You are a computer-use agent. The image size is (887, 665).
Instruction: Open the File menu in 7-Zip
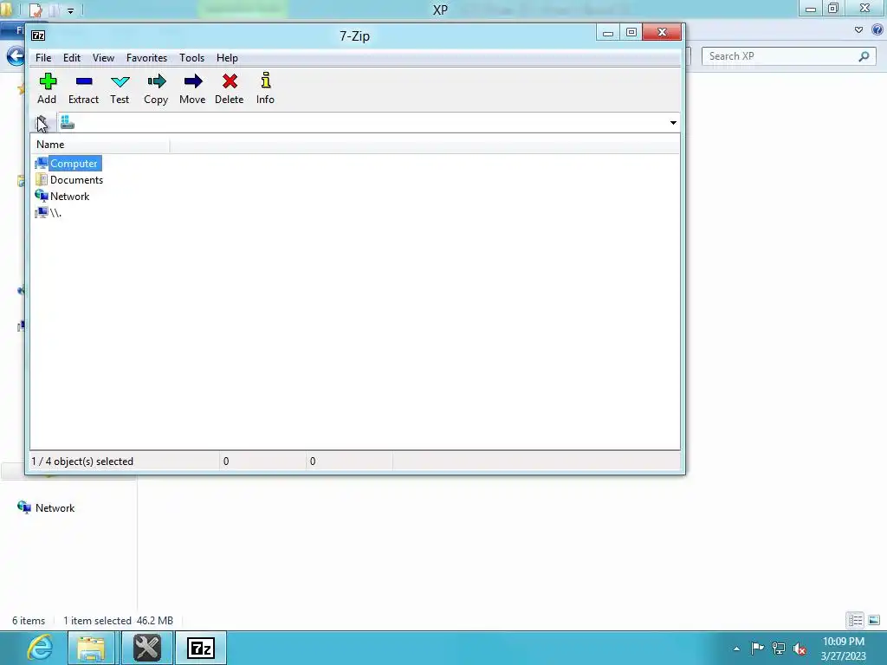pos(43,58)
